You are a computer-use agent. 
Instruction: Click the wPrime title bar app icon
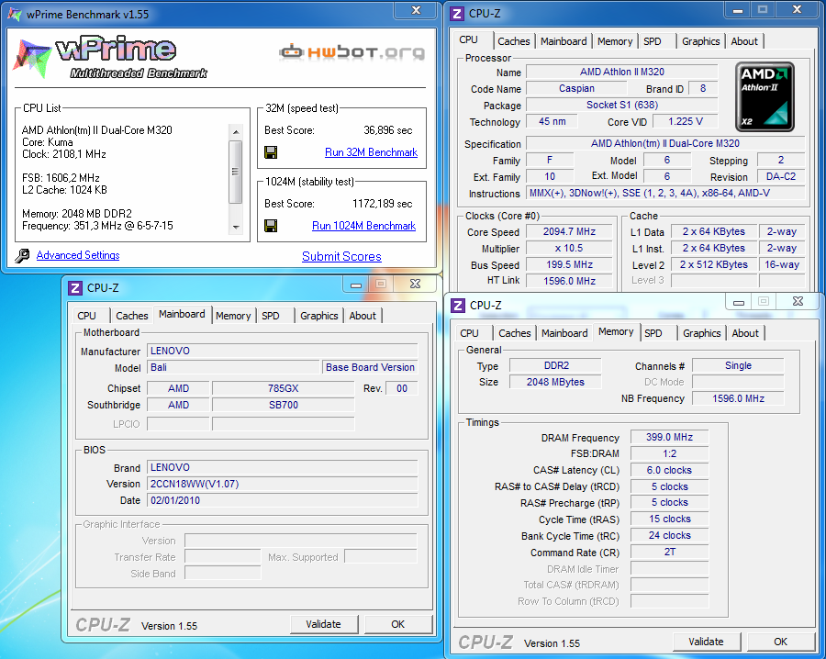tap(15, 14)
